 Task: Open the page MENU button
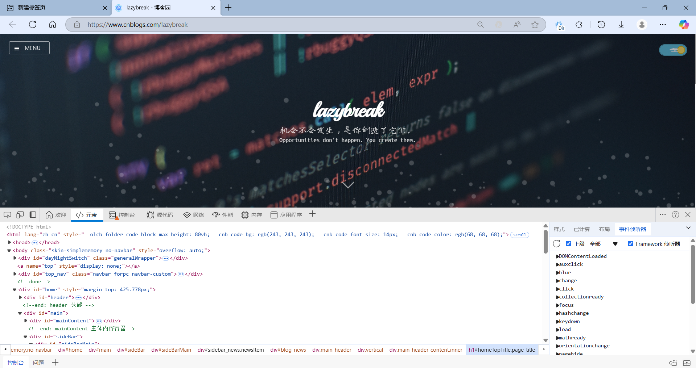click(x=29, y=48)
